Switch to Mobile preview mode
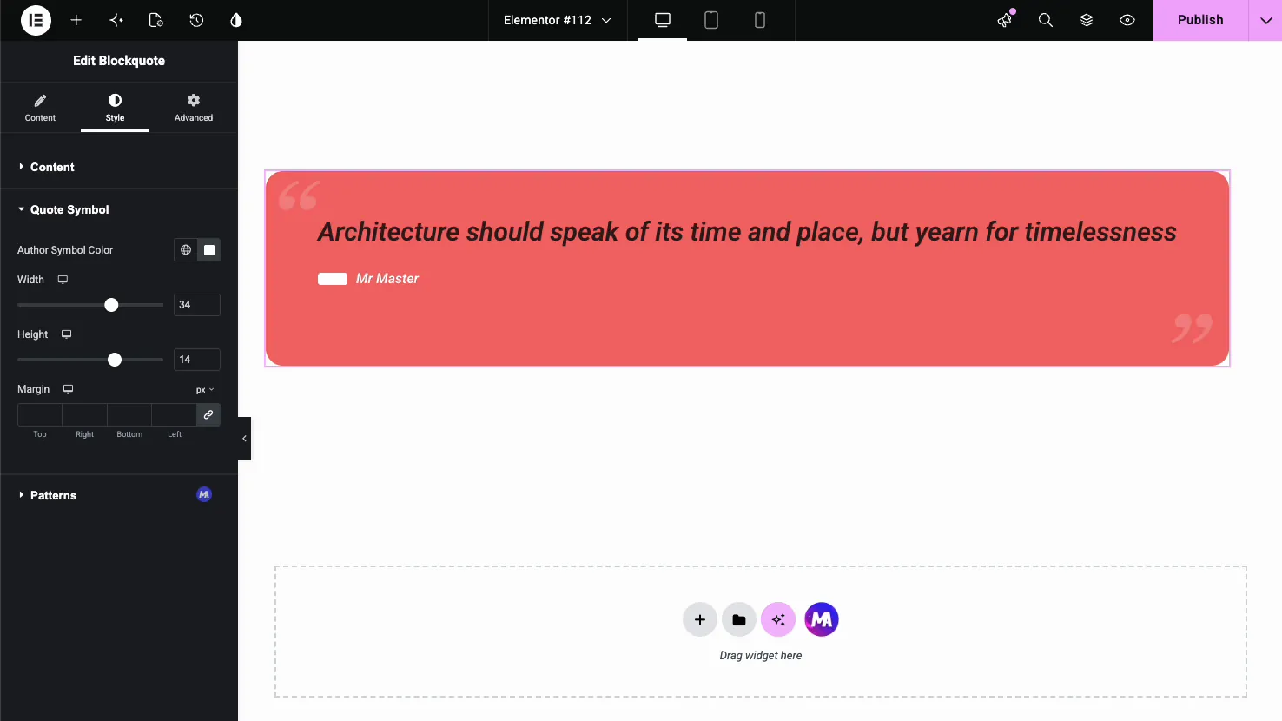Image resolution: width=1282 pixels, height=721 pixels. coord(760,20)
